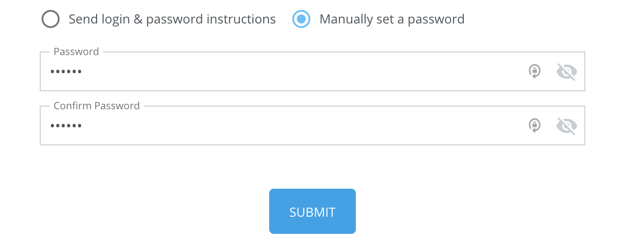This screenshot has width=625, height=251.
Task: Click the lock-with-arrow icon in bottom field
Action: pos(535,125)
